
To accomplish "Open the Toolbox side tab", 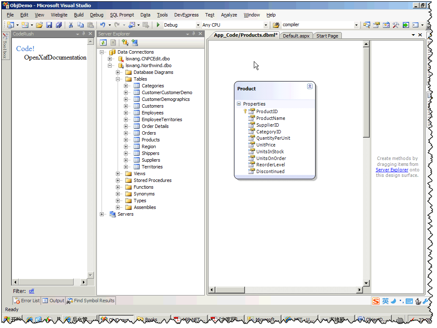I will pyautogui.click(x=5, y=46).
